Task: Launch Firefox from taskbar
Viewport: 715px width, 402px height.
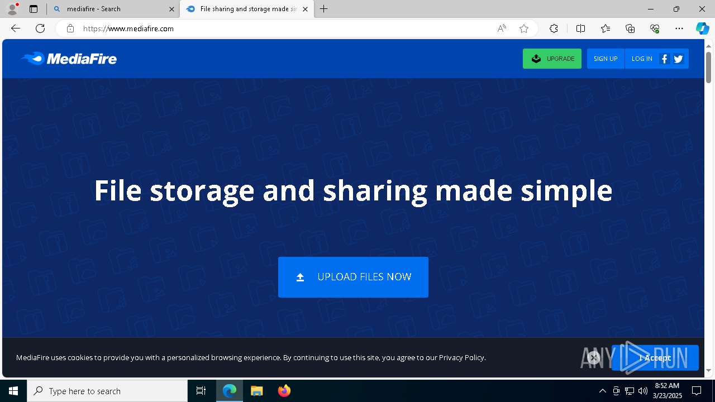Action: click(x=284, y=391)
